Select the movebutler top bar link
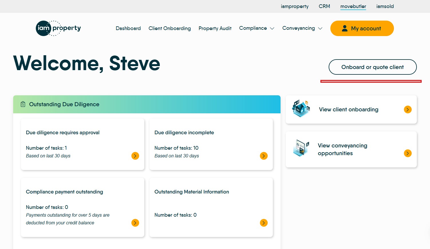 tap(353, 6)
